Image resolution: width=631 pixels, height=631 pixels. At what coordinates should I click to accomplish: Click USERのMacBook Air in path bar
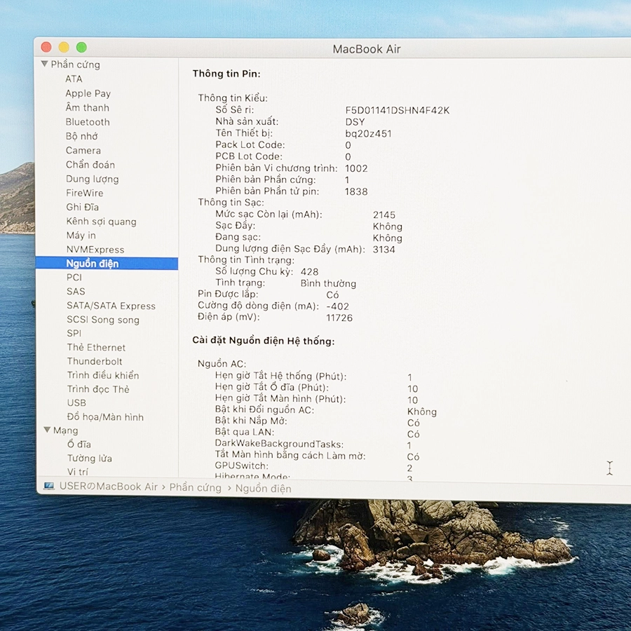109,487
